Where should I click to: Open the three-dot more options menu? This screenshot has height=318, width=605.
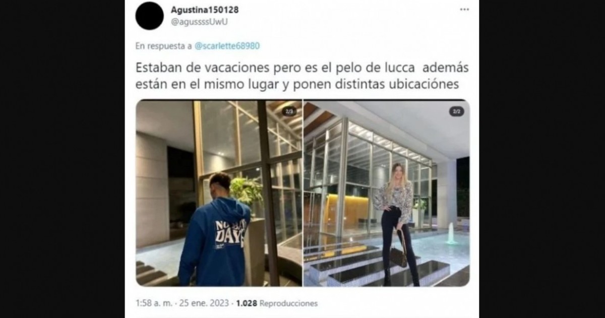click(x=464, y=10)
